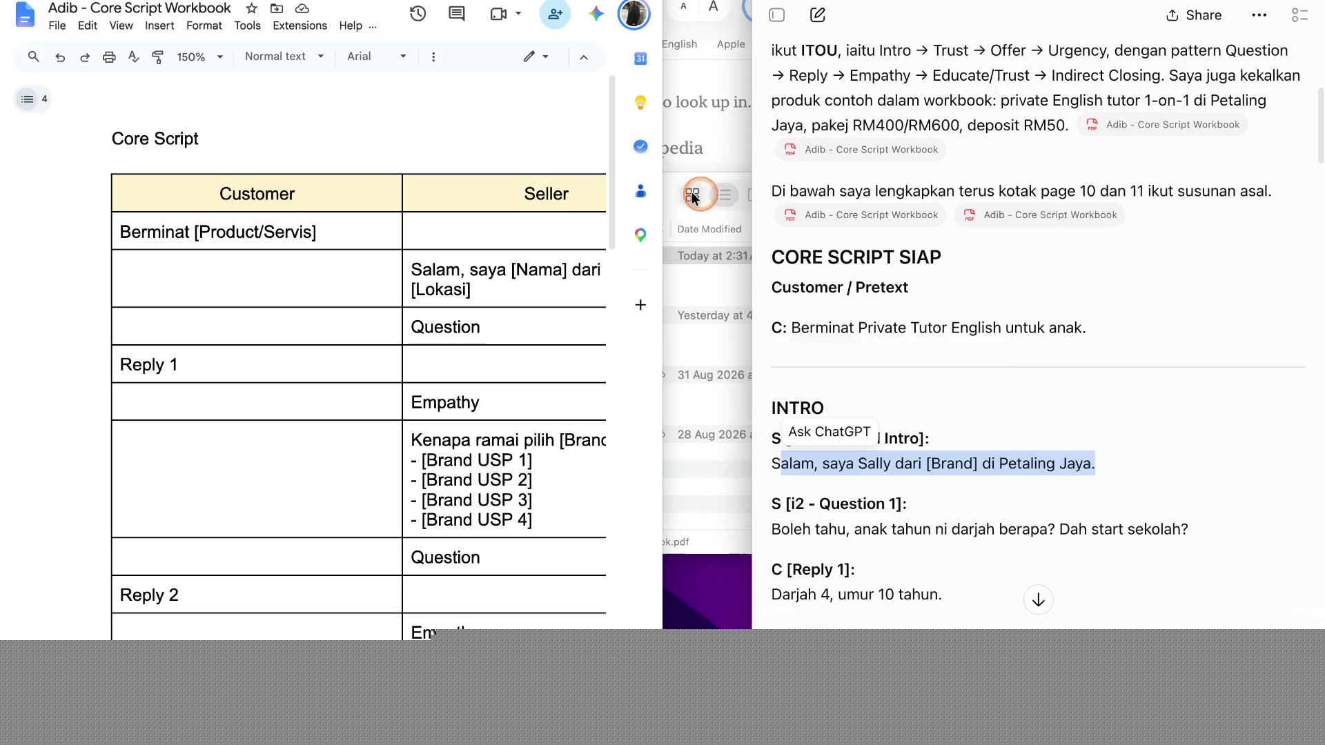Open Contacts side panel icon
This screenshot has height=745, width=1325.
640,191
